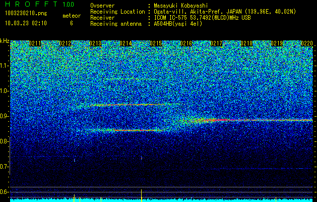Click the faint blue line near 0.7 kHz
This screenshot has width=317, height=202.
point(265,168)
